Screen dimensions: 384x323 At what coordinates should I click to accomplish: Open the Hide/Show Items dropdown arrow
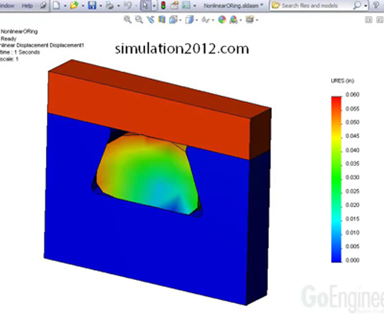213,20
